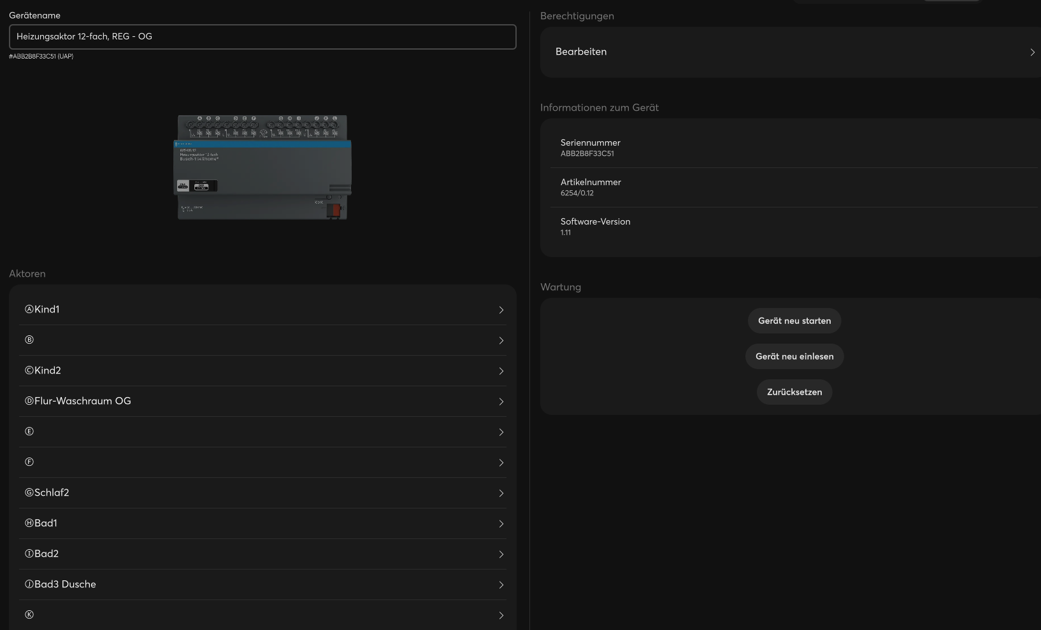Open Flur-Waschraum OG actuator channel
The height and width of the screenshot is (630, 1041).
262,401
